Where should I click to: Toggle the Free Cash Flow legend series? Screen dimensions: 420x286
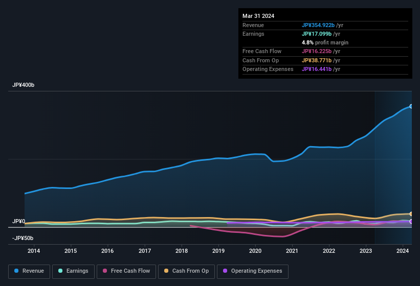click(x=126, y=271)
